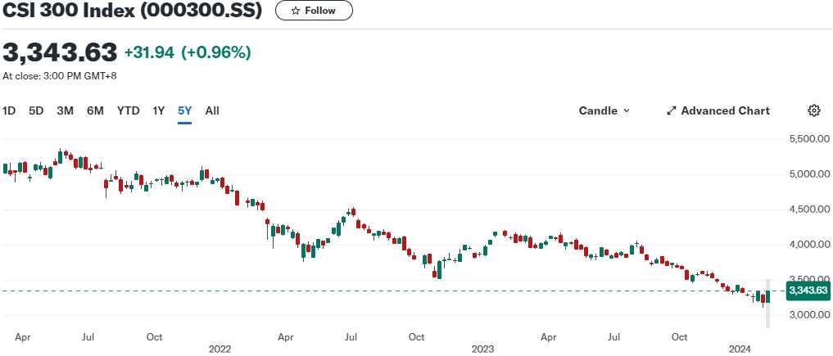This screenshot has width=833, height=356.
Task: Choose the YTD range
Action: click(x=128, y=110)
